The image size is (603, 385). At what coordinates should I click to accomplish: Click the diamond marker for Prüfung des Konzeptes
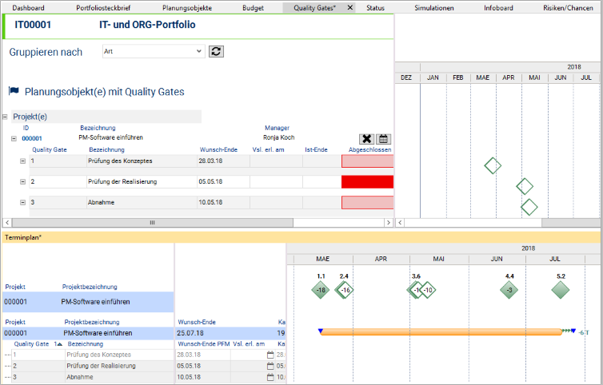pyautogui.click(x=493, y=165)
